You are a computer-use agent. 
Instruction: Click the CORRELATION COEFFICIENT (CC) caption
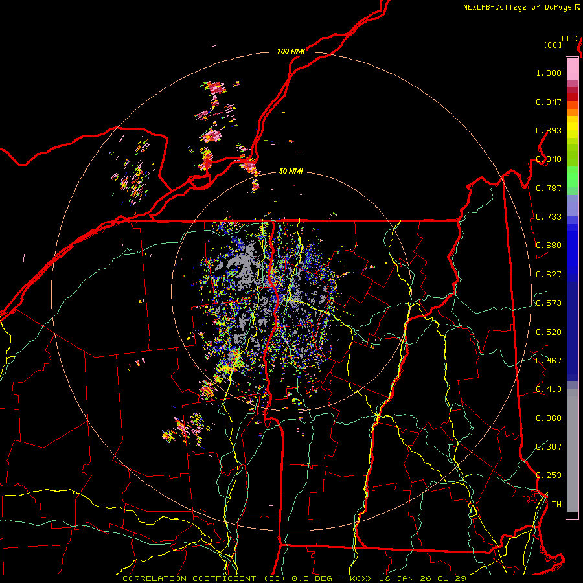point(203,578)
